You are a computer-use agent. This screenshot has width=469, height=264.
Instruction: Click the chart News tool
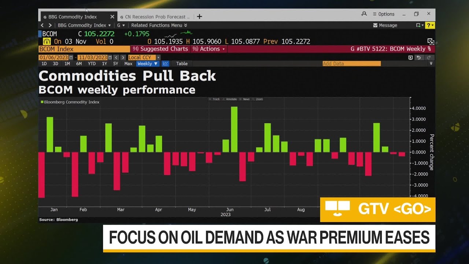[244, 99]
